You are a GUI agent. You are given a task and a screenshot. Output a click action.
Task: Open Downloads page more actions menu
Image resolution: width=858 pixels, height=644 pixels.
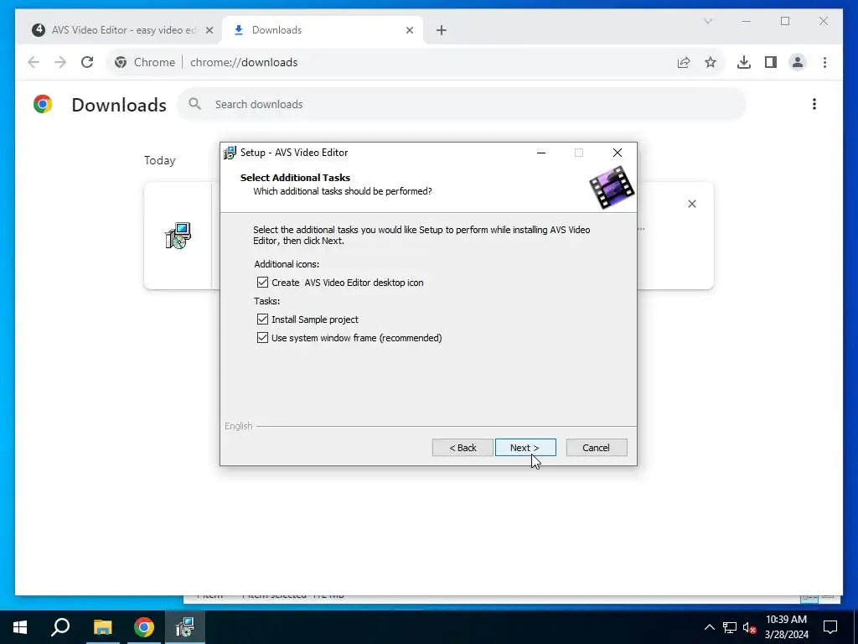pyautogui.click(x=814, y=104)
